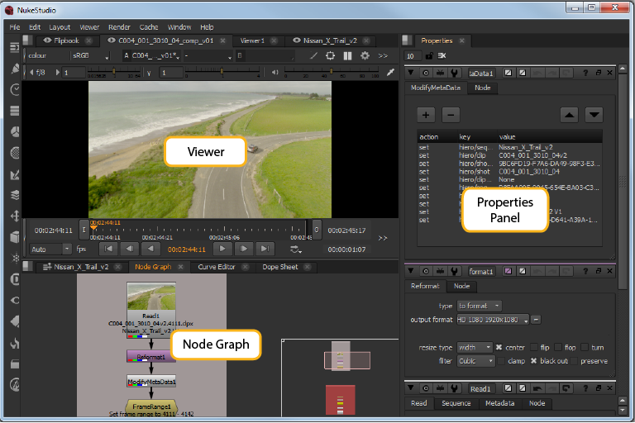Click the clipping warning circle icon in viewer toolbar
Image resolution: width=635 pixels, height=423 pixels.
(x=331, y=55)
